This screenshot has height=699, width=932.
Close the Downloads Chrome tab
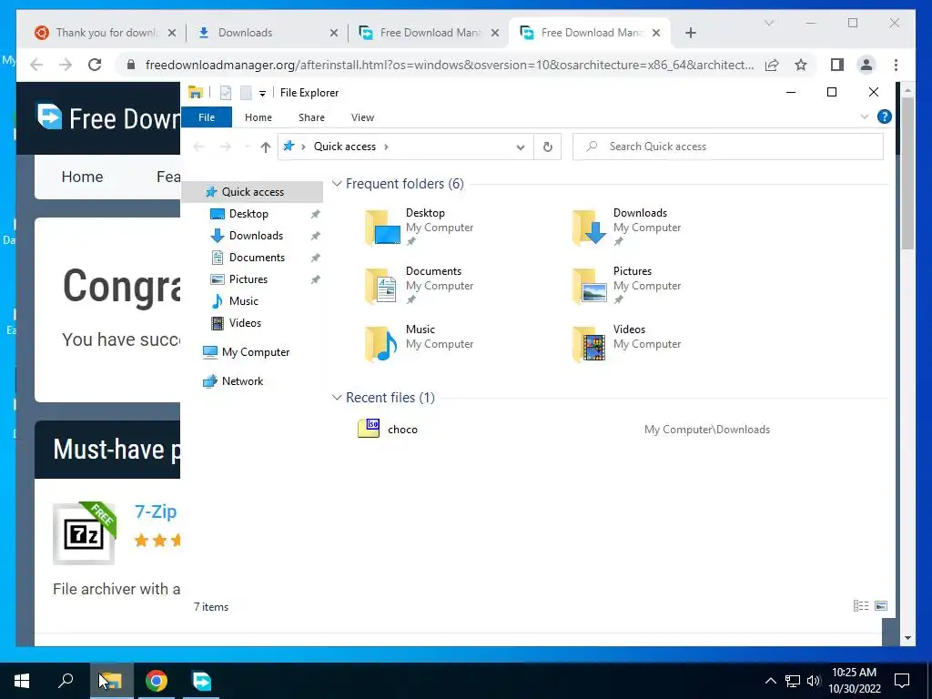pyautogui.click(x=333, y=34)
